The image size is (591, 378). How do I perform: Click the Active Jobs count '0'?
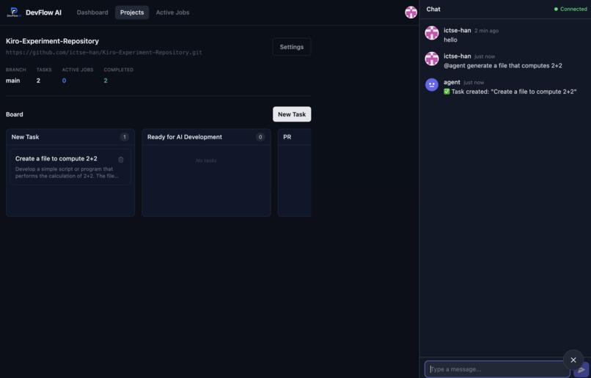coord(64,81)
